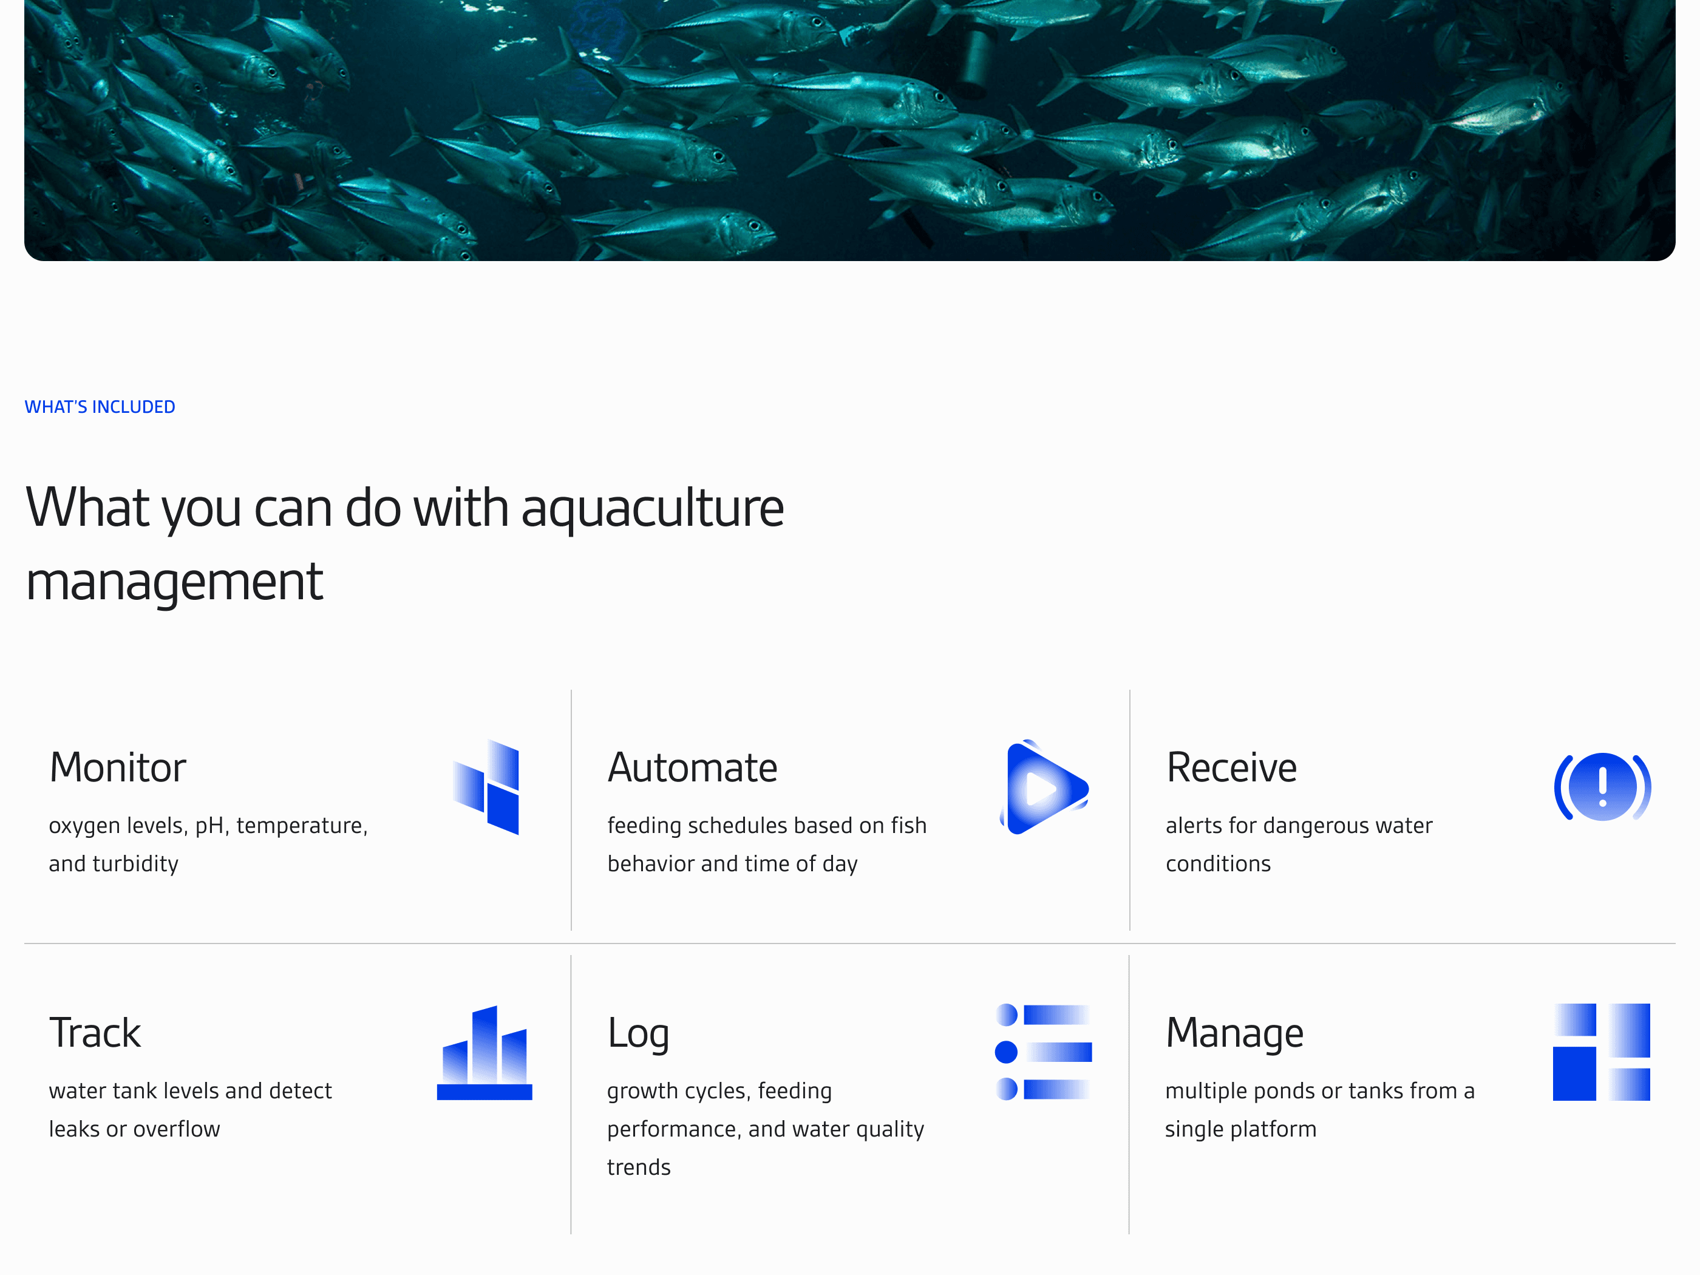1700x1275 pixels.
Task: Click the Receive alert exclamation icon
Action: tap(1602, 787)
